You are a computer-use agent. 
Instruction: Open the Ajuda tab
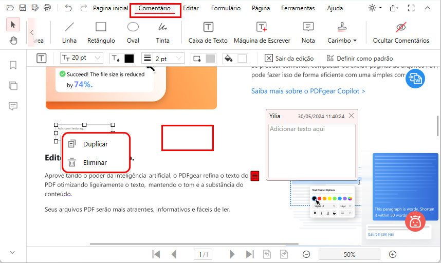(335, 8)
